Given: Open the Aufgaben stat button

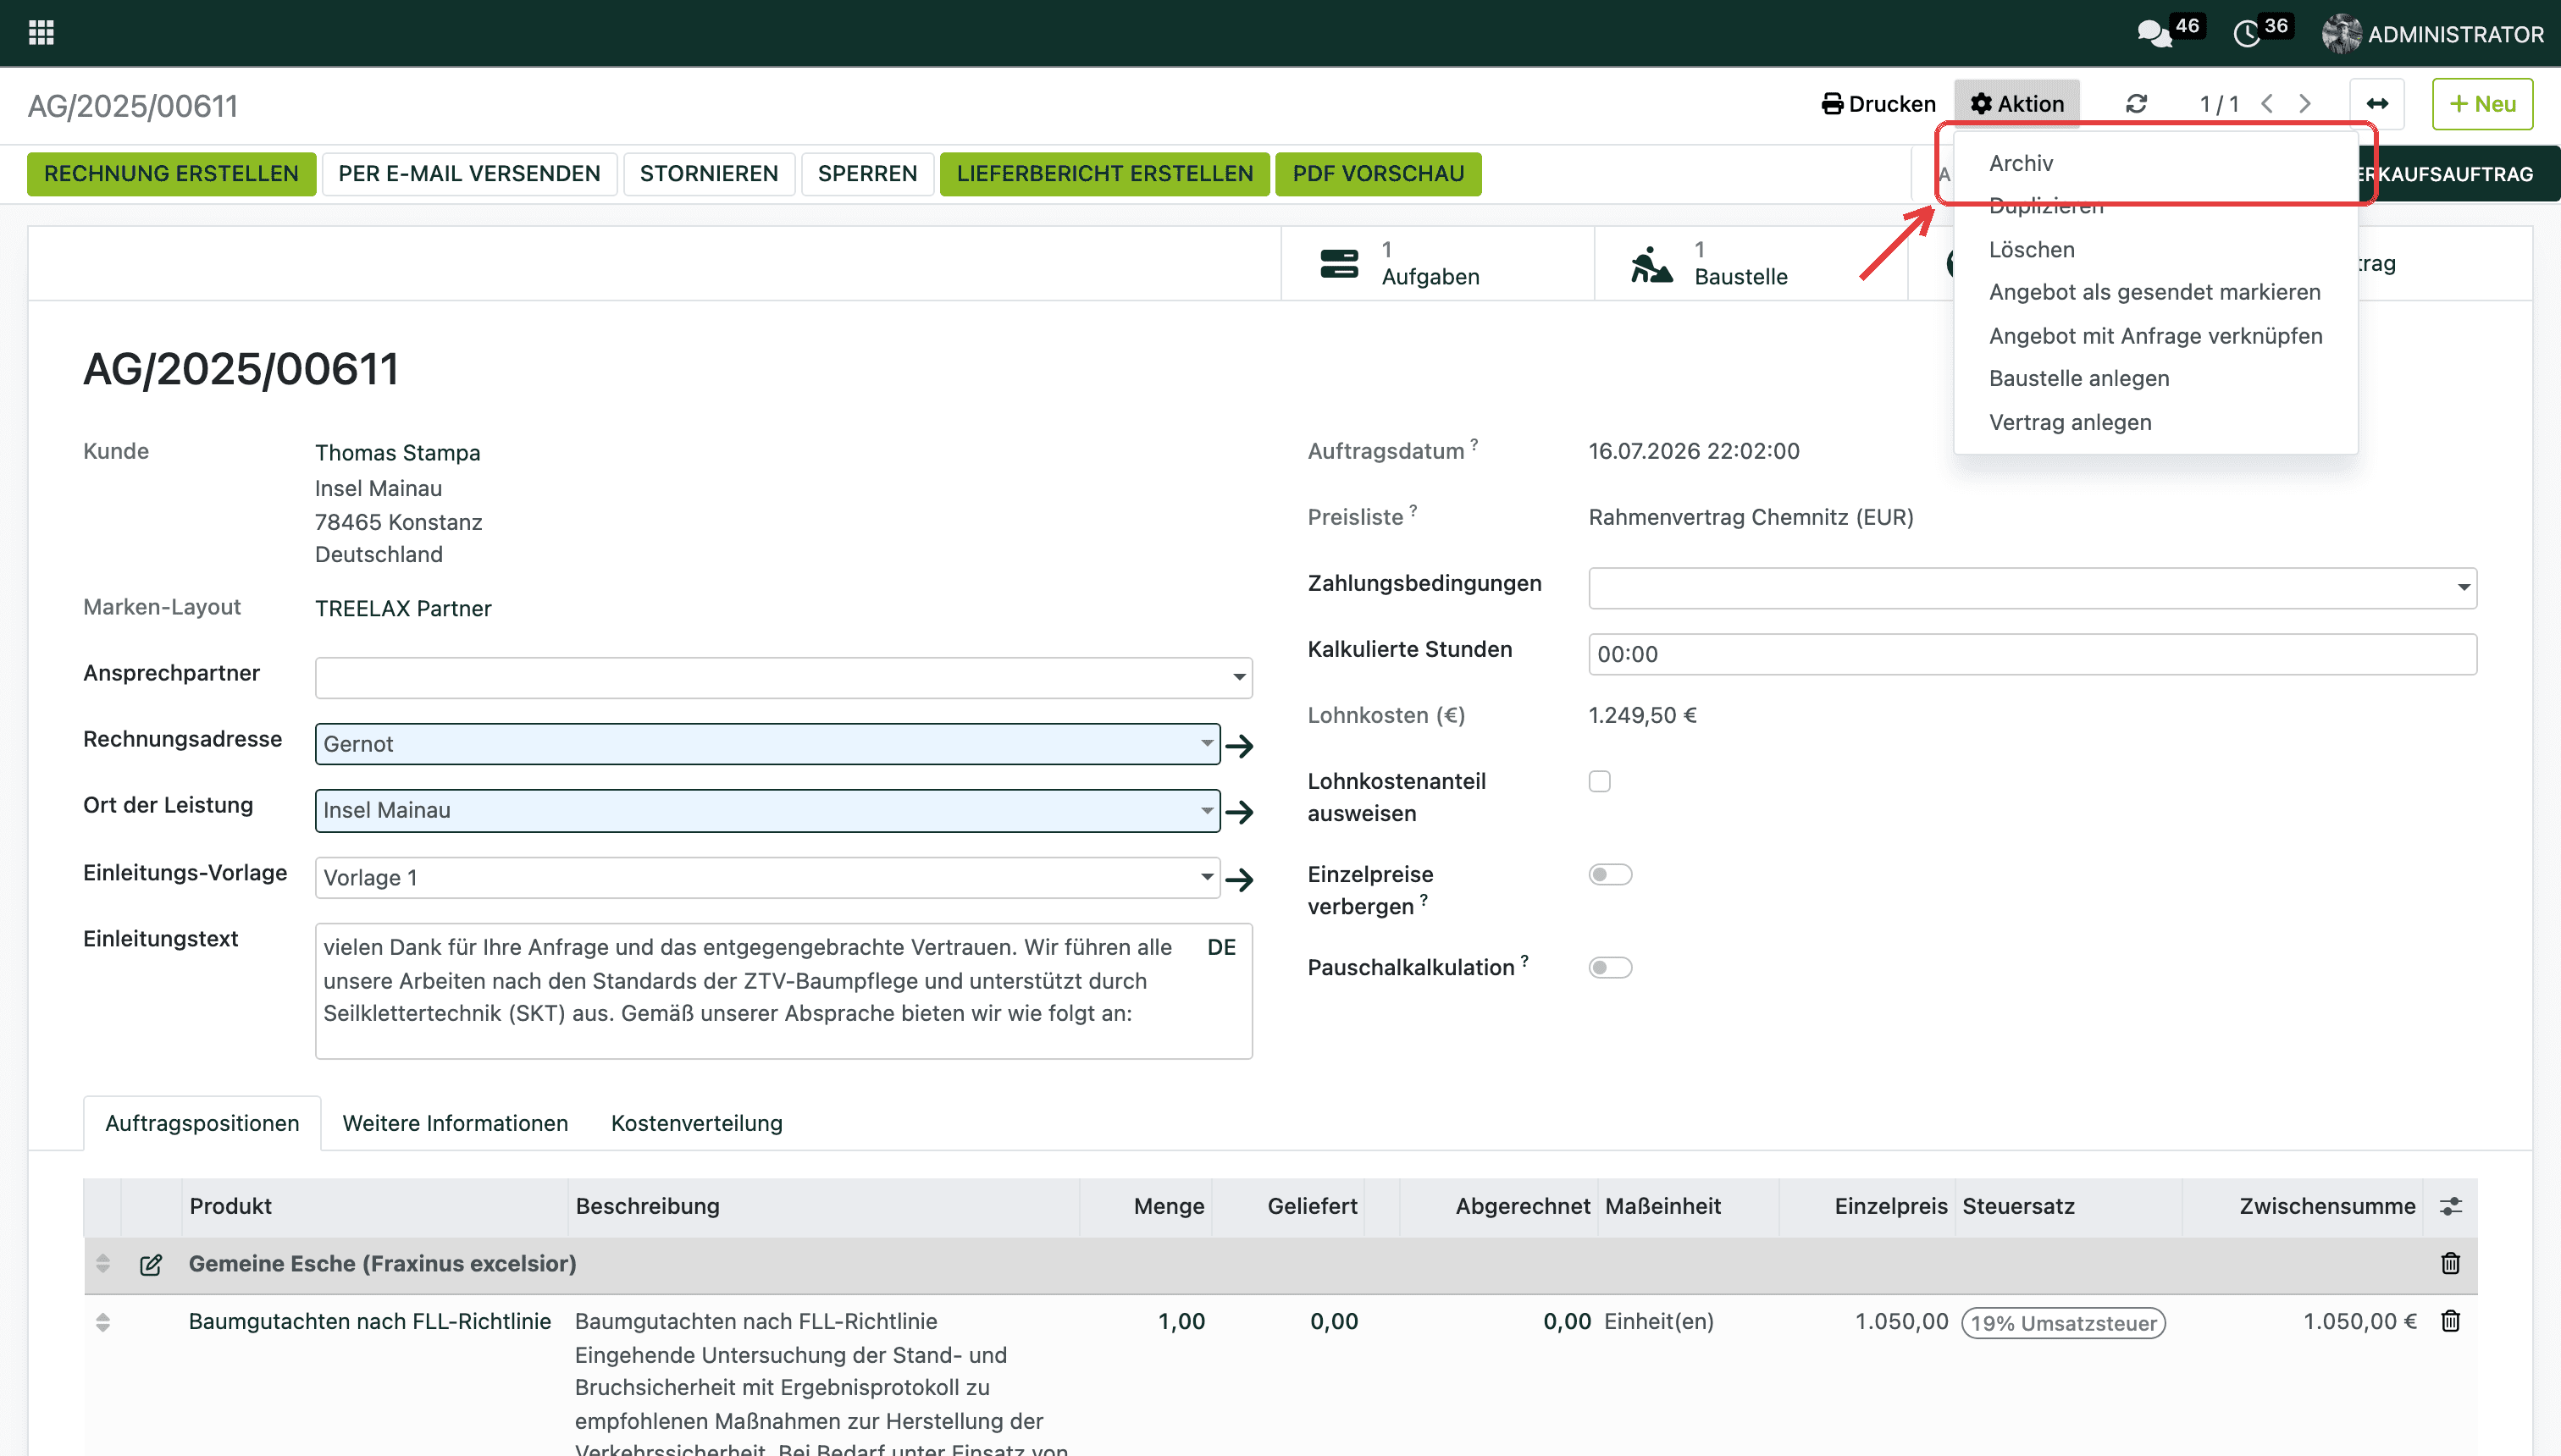Looking at the screenshot, I should [1436, 263].
